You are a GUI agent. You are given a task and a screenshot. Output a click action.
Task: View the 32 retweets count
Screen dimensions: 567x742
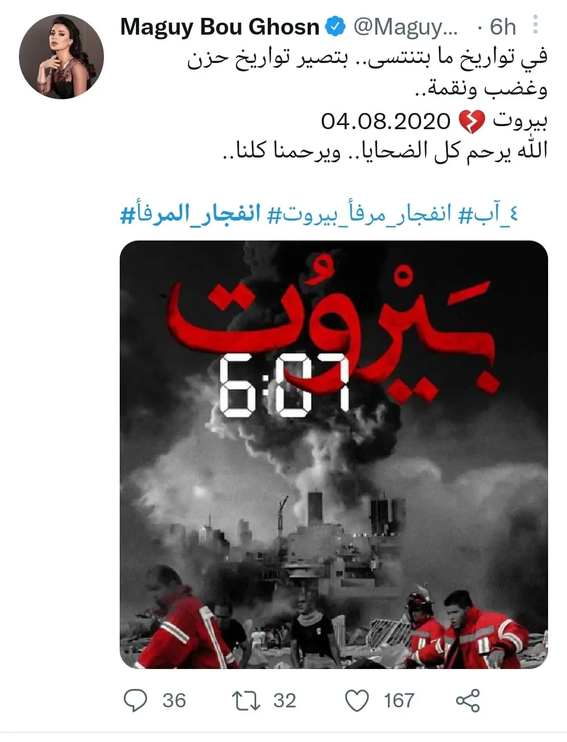tap(285, 701)
